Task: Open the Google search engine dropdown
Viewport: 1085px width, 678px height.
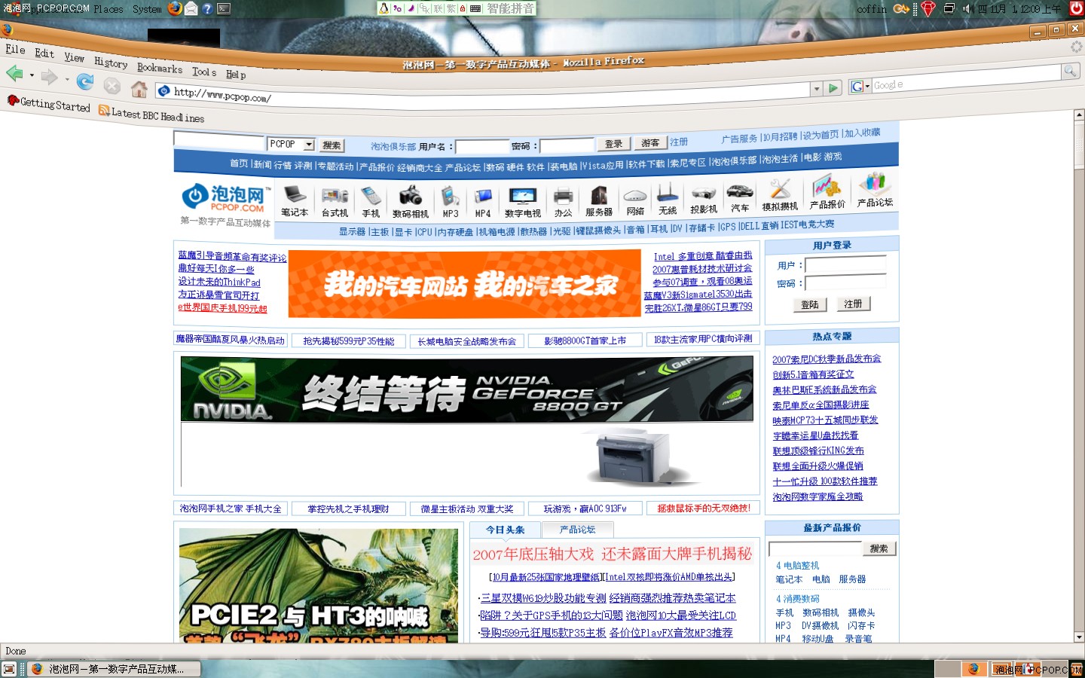Action: pyautogui.click(x=860, y=86)
